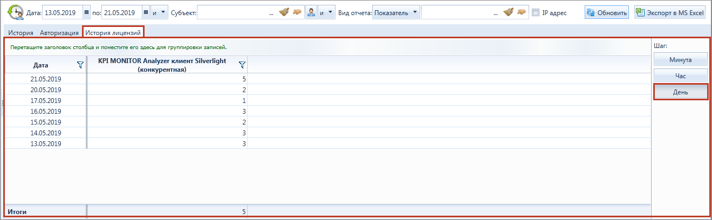
Task: Click Экспорт в MS Excel button
Action: 669,12
